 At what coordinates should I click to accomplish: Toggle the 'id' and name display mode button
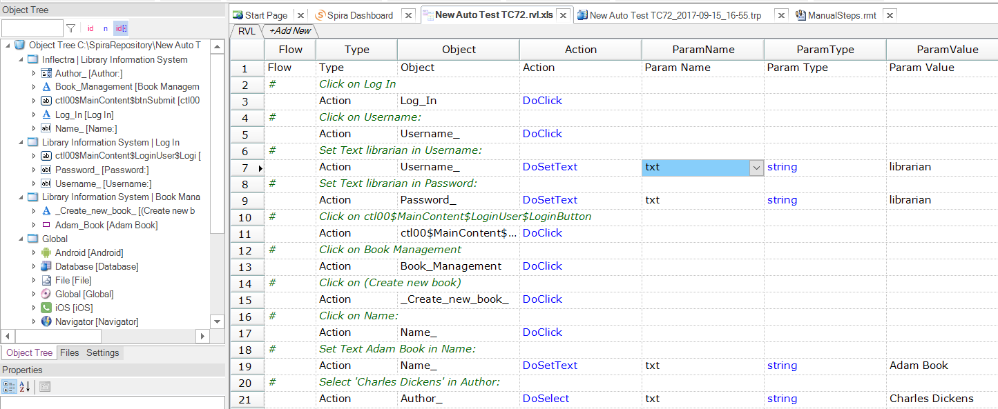(x=121, y=28)
